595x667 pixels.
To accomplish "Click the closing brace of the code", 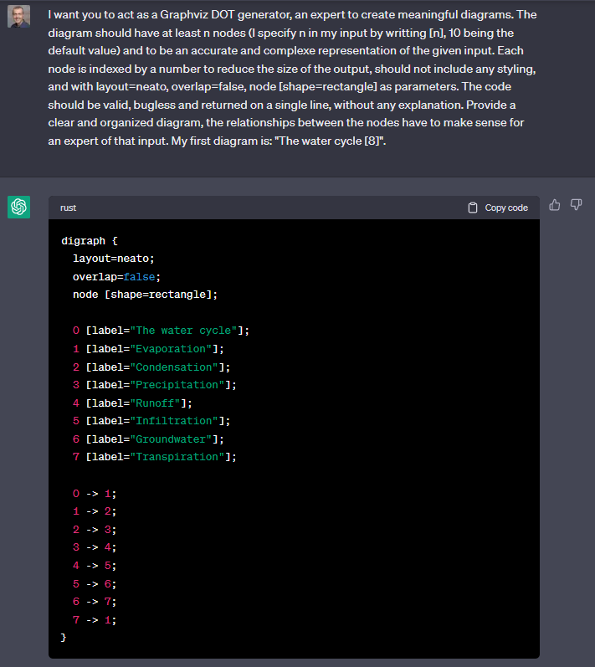I will pyautogui.click(x=64, y=637).
